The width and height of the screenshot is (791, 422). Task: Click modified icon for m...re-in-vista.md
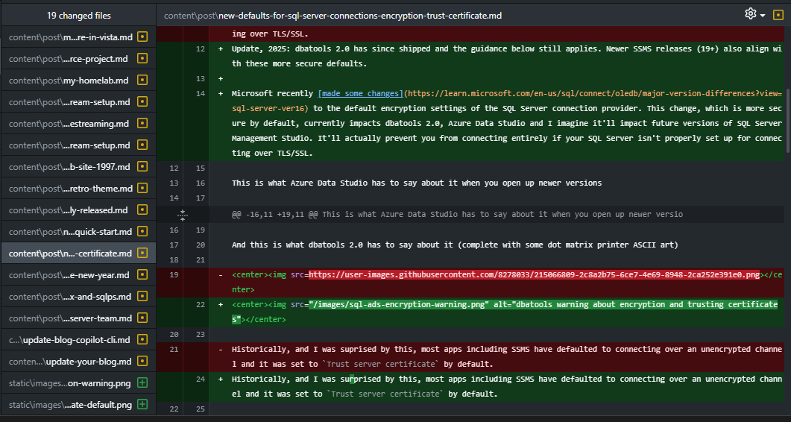tap(142, 37)
